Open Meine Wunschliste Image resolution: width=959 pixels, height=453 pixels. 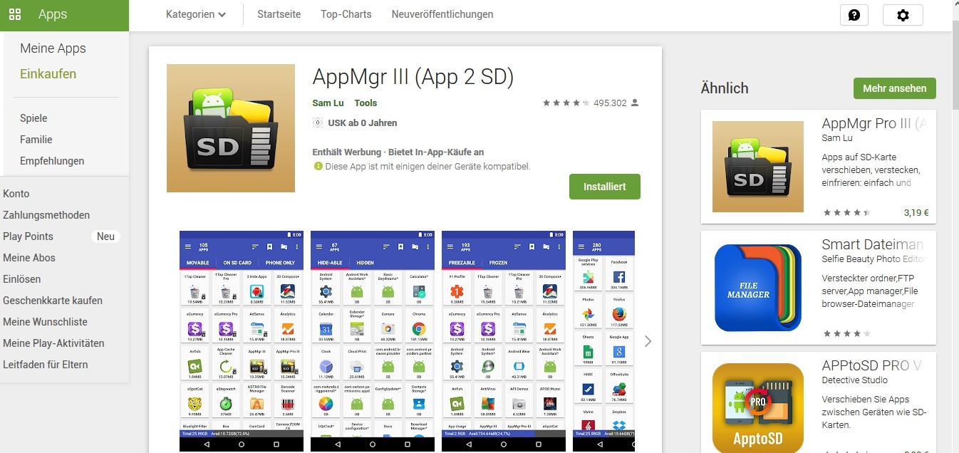45,322
